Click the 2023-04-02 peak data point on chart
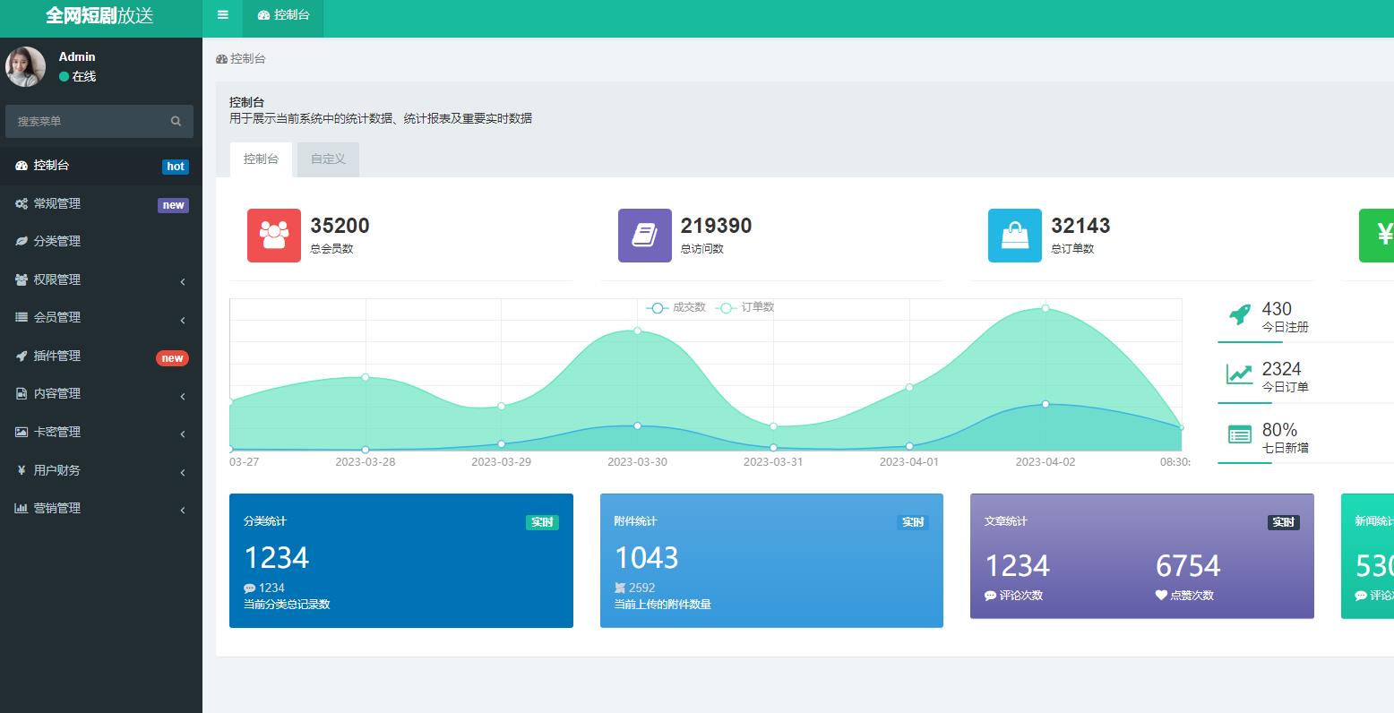This screenshot has height=713, width=1394. click(1045, 308)
